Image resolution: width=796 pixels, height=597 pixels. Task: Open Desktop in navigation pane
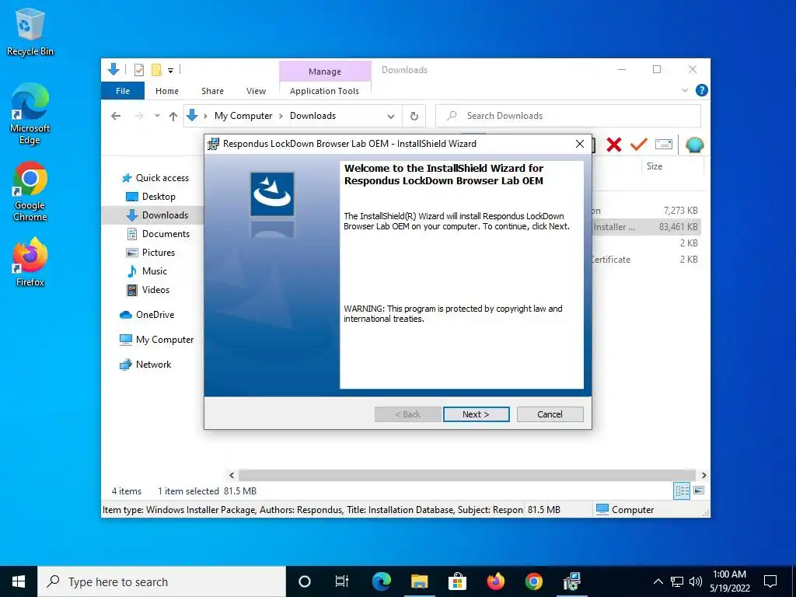click(x=159, y=197)
